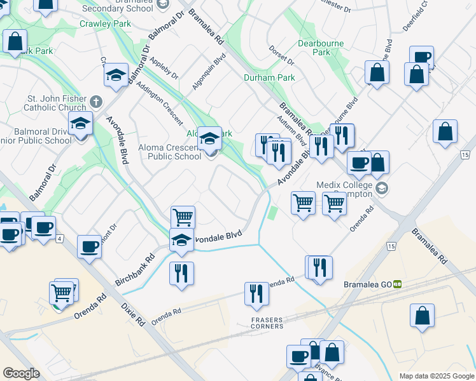Viewport: 476px width, 381px height.
Task: Select the shopping bag marker above route 15 shield on right edge
Action: click(x=445, y=133)
